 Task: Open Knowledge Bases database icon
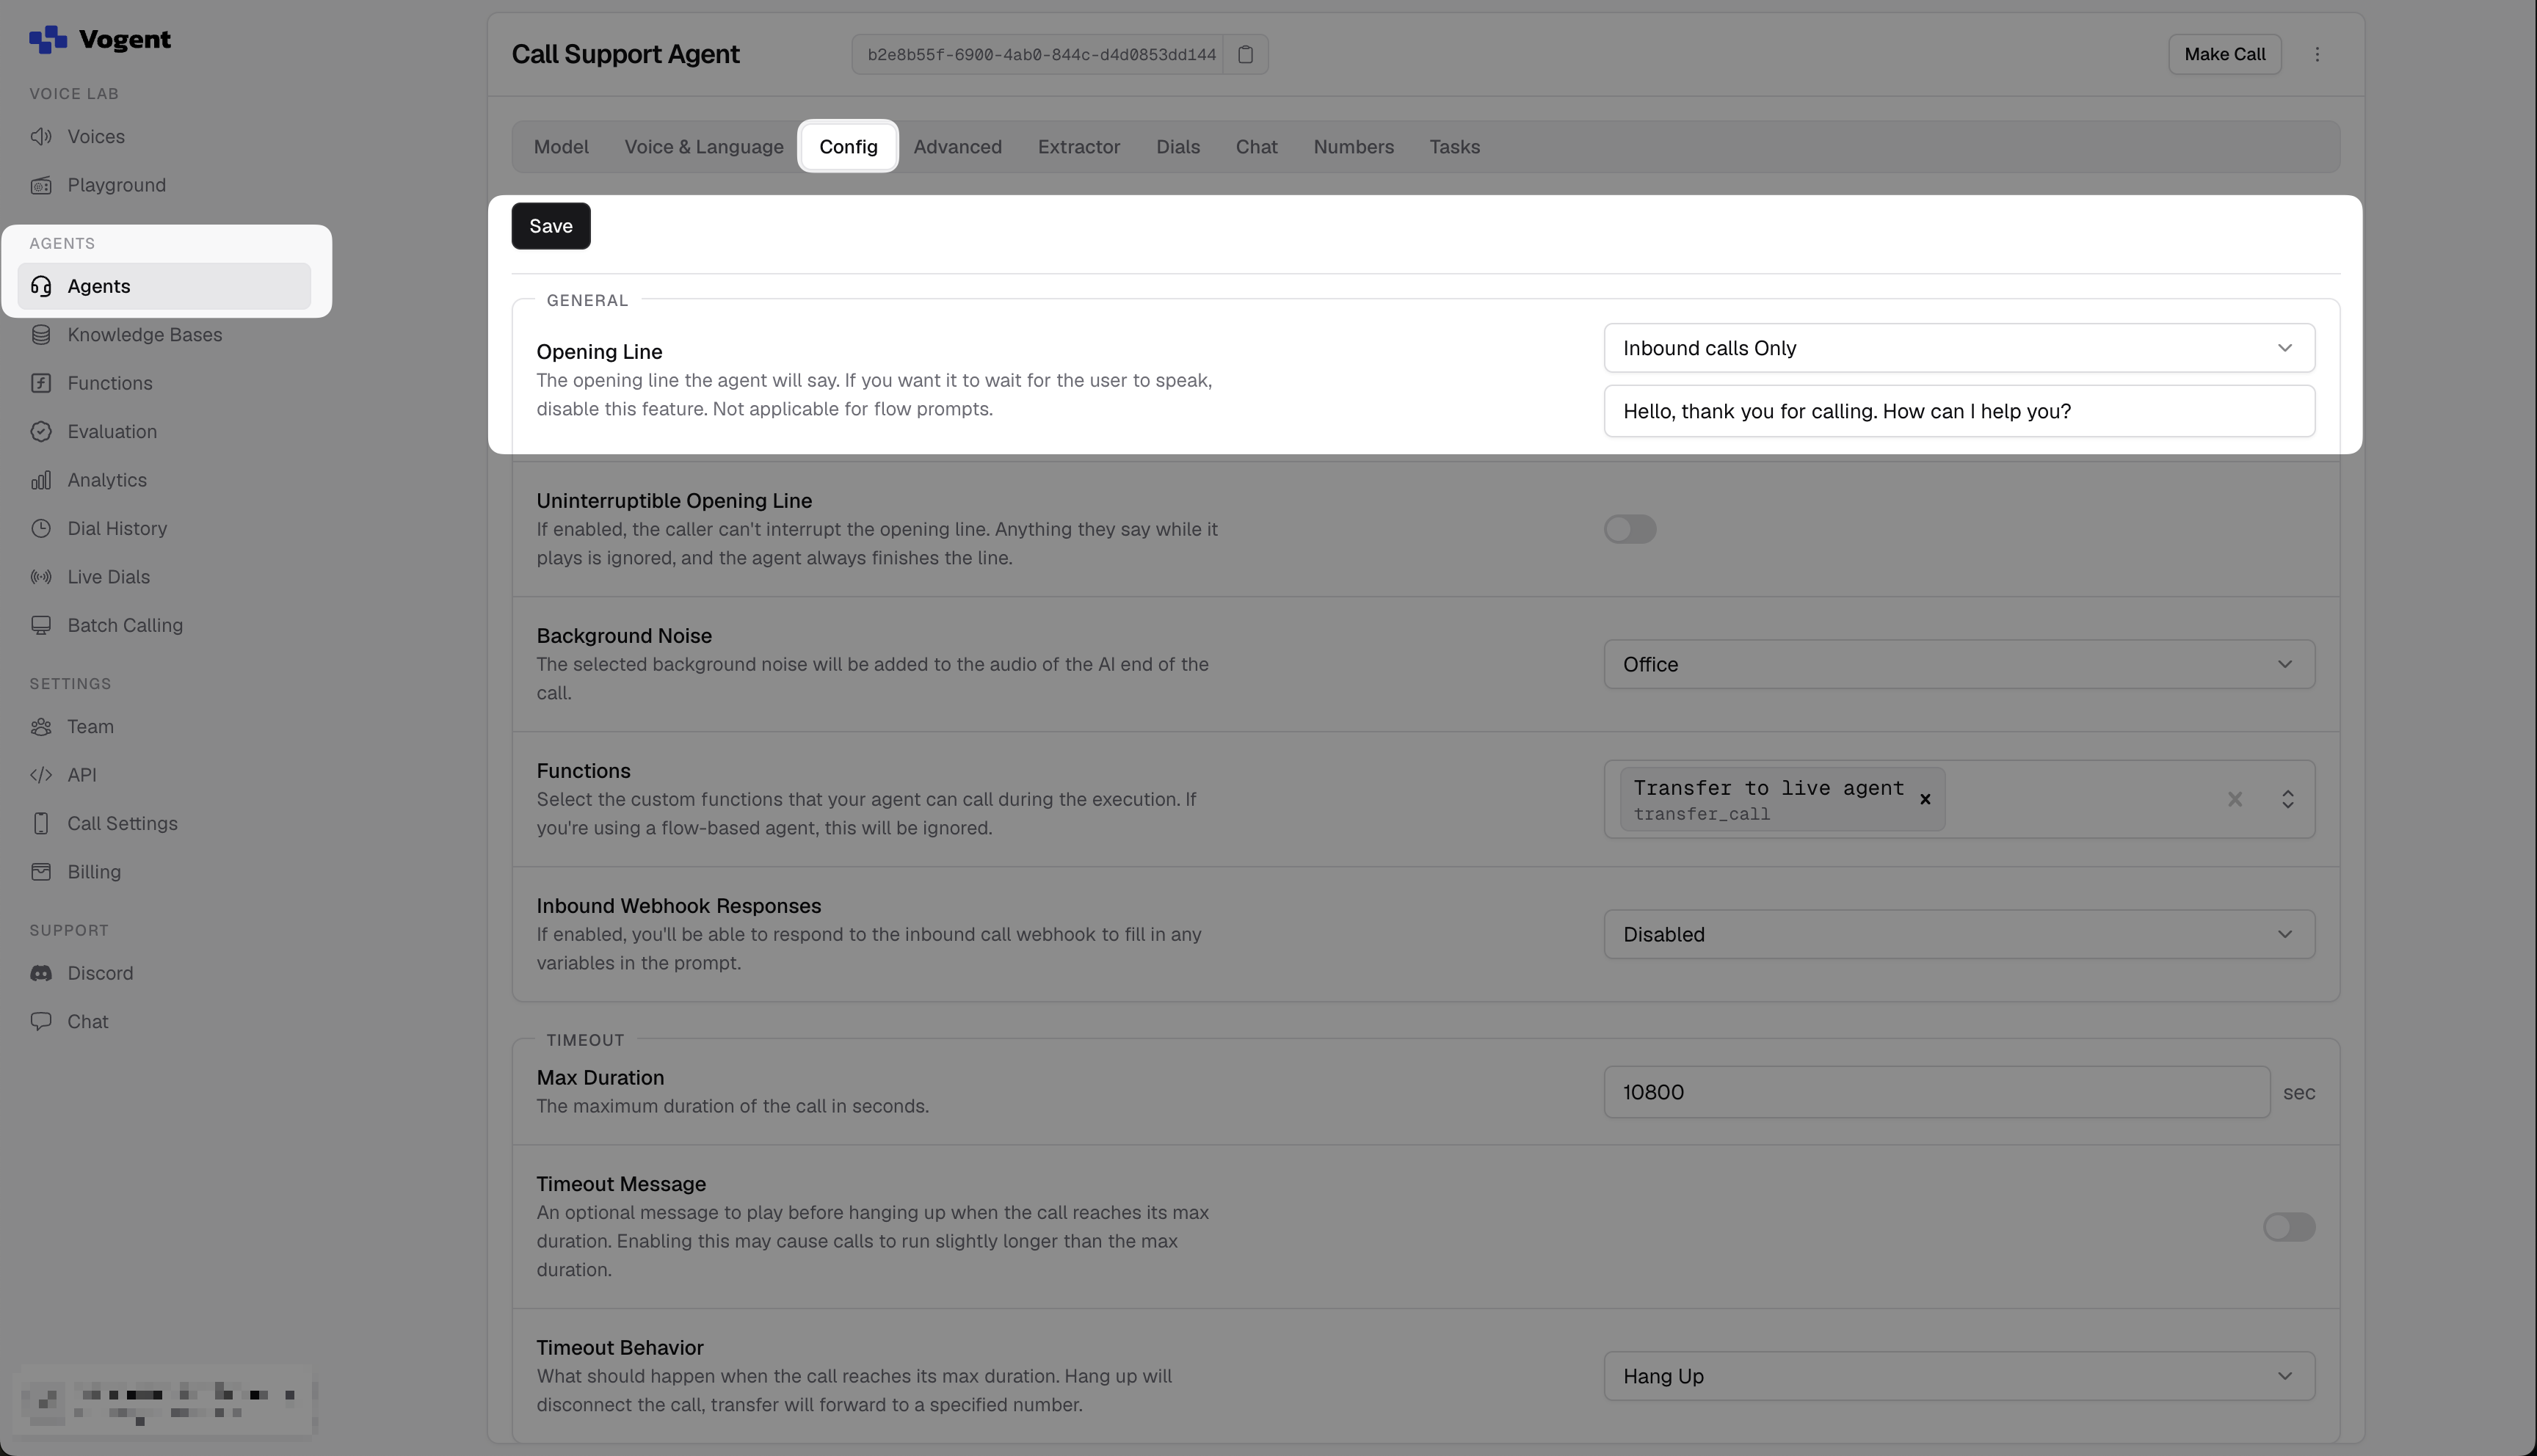(41, 335)
